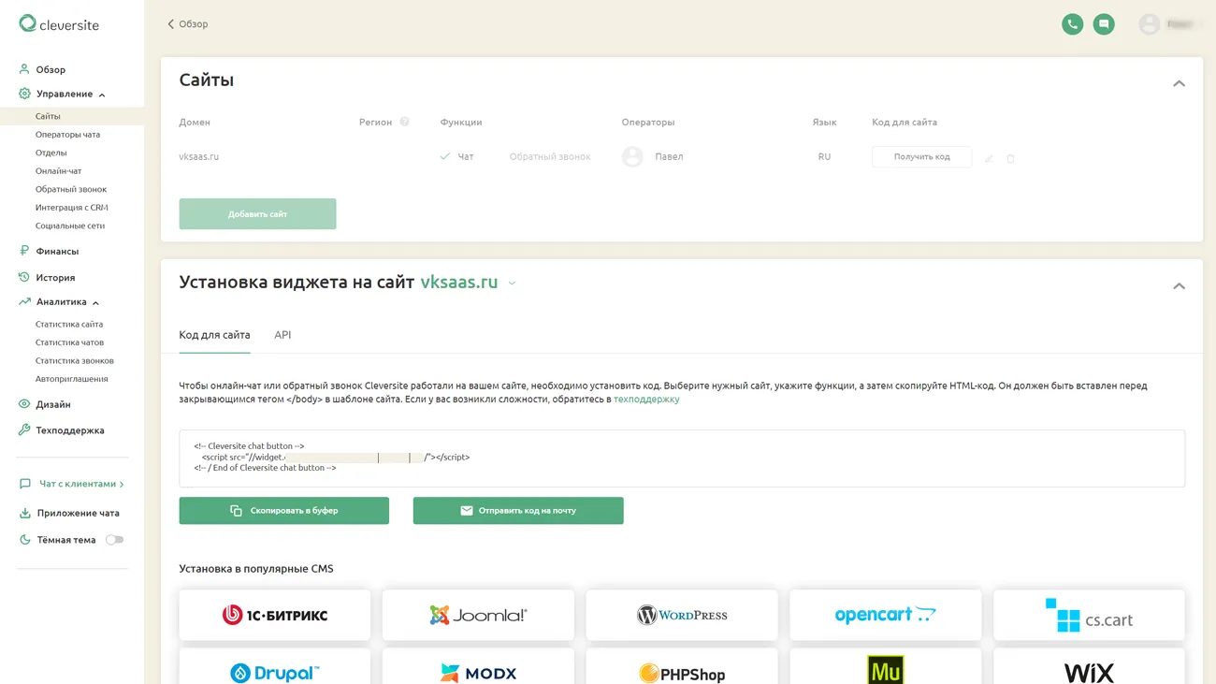1216x684 pixels.
Task: Click the edit pencil icon for vksaas.ru
Action: pyautogui.click(x=989, y=159)
